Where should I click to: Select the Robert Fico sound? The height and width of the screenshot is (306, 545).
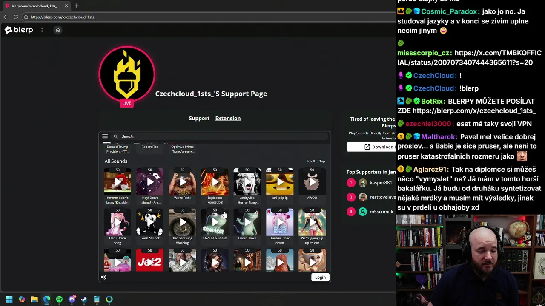point(150,147)
